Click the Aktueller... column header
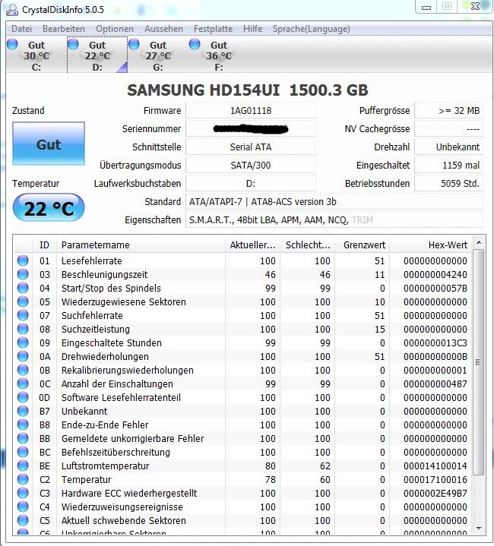 (252, 245)
